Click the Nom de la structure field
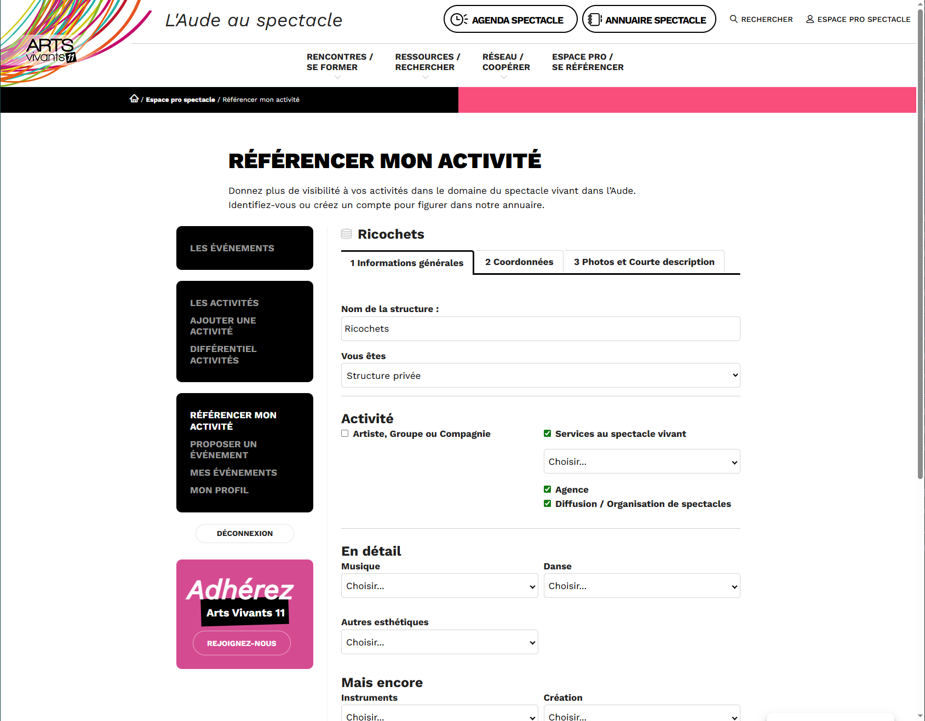 pyautogui.click(x=541, y=328)
